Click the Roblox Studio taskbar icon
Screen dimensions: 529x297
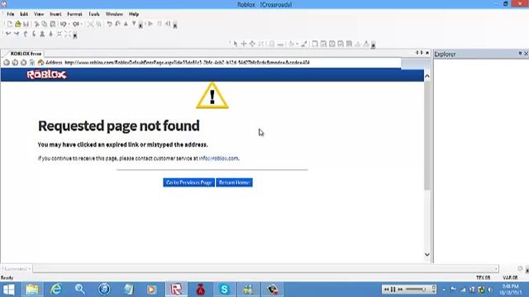(x=176, y=290)
